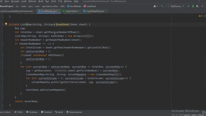The height and width of the screenshot is (116, 206).
Task: Open the Terminal tool window
Action: 46,112
